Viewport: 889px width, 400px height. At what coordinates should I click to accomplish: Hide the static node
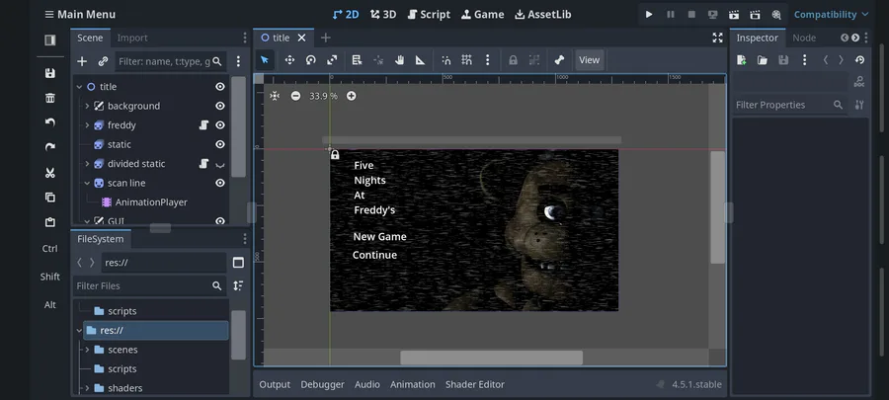(x=220, y=144)
